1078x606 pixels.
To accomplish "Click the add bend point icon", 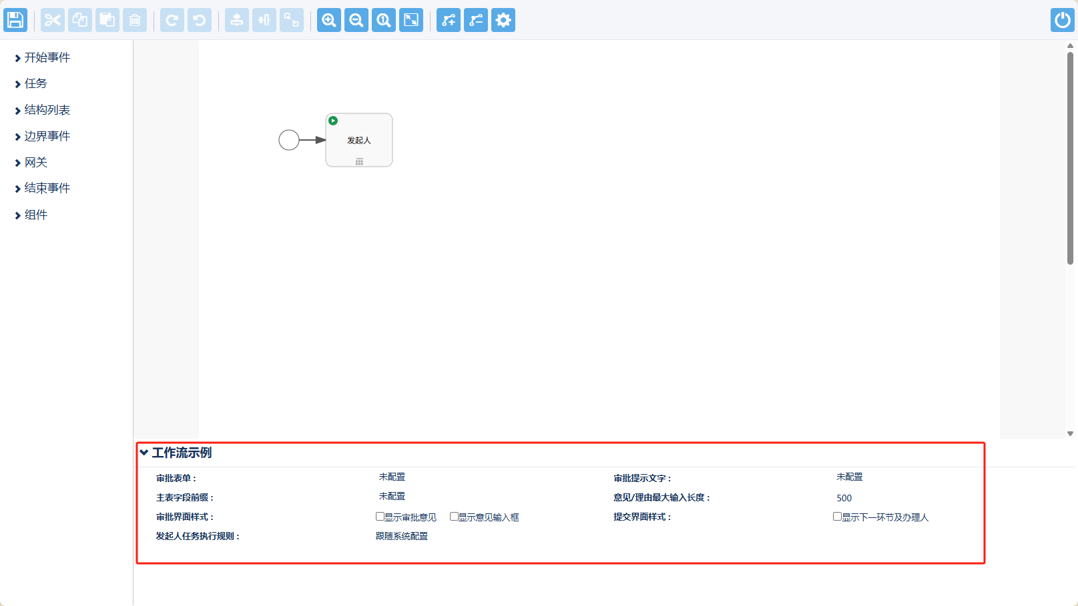I will [x=449, y=20].
